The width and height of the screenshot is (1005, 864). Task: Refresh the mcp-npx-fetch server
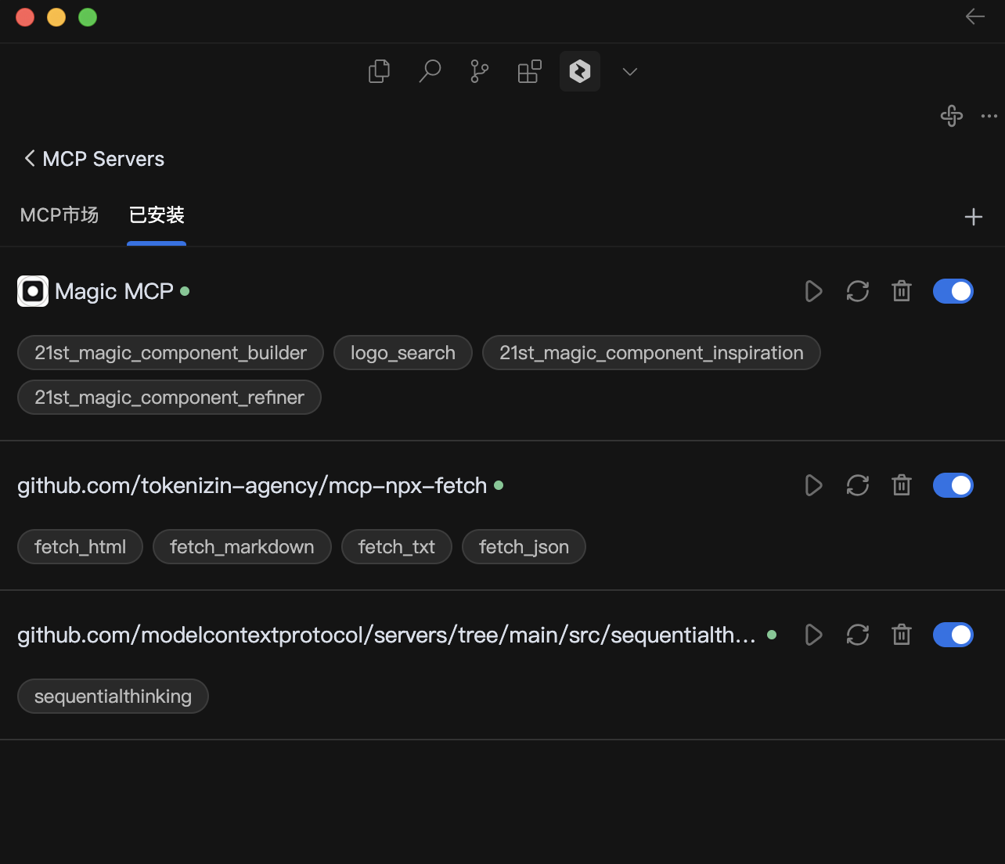[x=858, y=485]
